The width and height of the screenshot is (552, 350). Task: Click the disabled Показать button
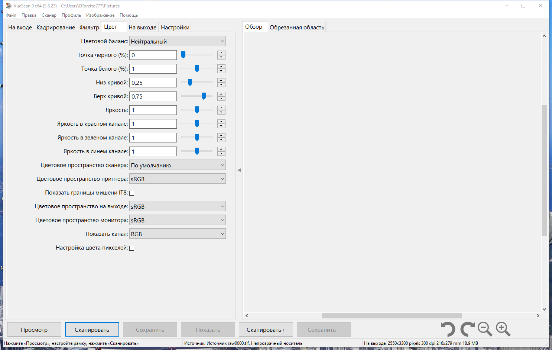coord(208,330)
